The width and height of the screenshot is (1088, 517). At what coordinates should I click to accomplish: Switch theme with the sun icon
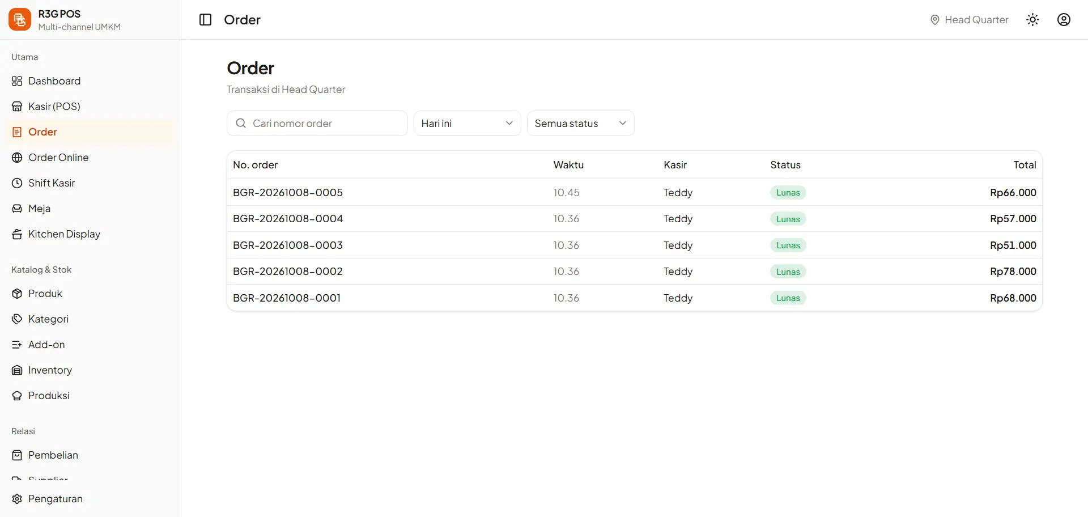coord(1032,20)
